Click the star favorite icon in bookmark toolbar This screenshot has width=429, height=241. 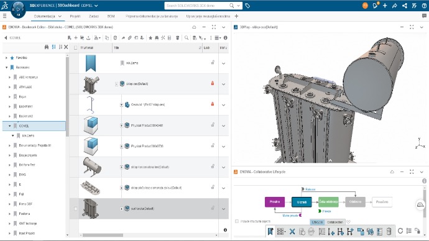(x=150, y=38)
